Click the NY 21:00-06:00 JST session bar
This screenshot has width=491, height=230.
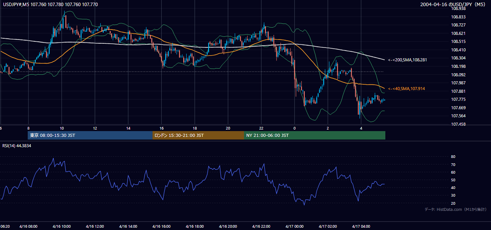click(315, 135)
